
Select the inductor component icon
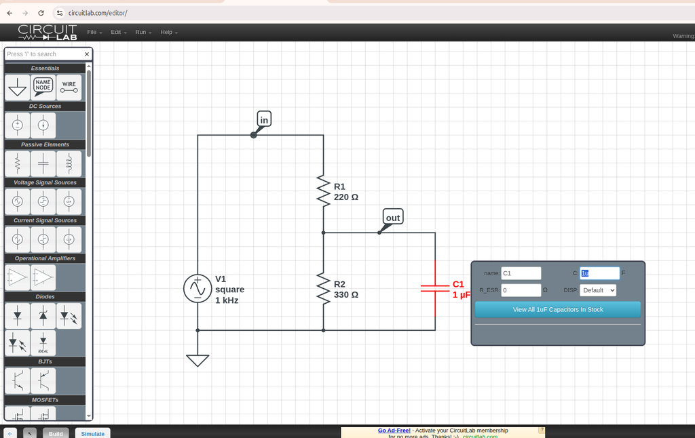pyautogui.click(x=69, y=163)
